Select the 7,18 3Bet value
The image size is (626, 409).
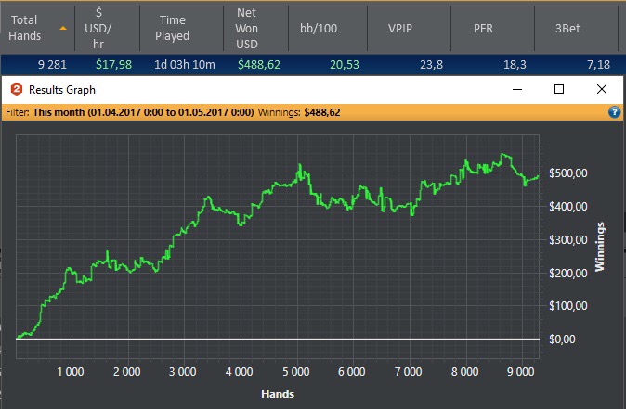coord(598,65)
